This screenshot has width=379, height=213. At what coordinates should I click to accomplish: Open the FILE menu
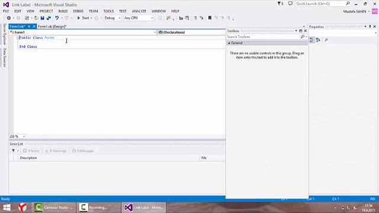[x=6, y=11]
